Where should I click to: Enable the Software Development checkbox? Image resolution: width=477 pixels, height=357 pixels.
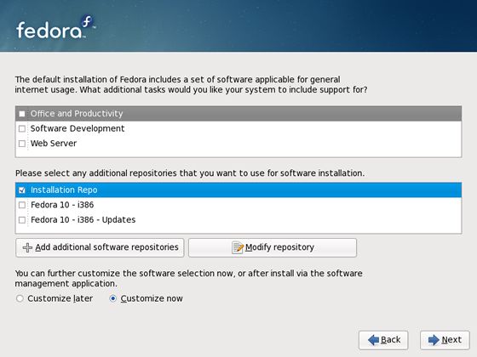pos(22,128)
